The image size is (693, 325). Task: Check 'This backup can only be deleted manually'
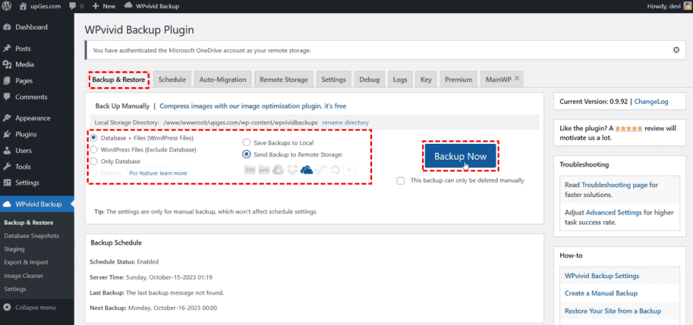(401, 180)
